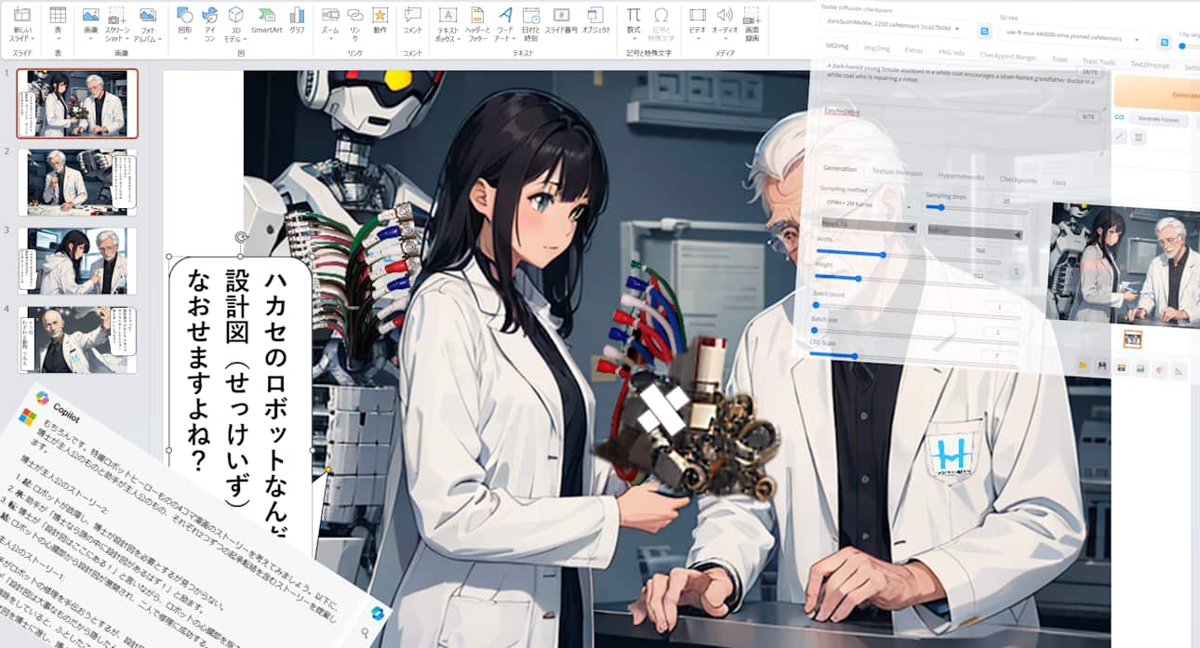Expand the Hires. fix section
Image resolution: width=1200 pixels, height=648 pixels.
click(x=869, y=229)
